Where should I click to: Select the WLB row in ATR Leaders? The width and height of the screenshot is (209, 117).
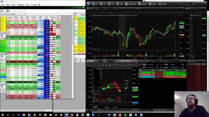click(x=33, y=46)
